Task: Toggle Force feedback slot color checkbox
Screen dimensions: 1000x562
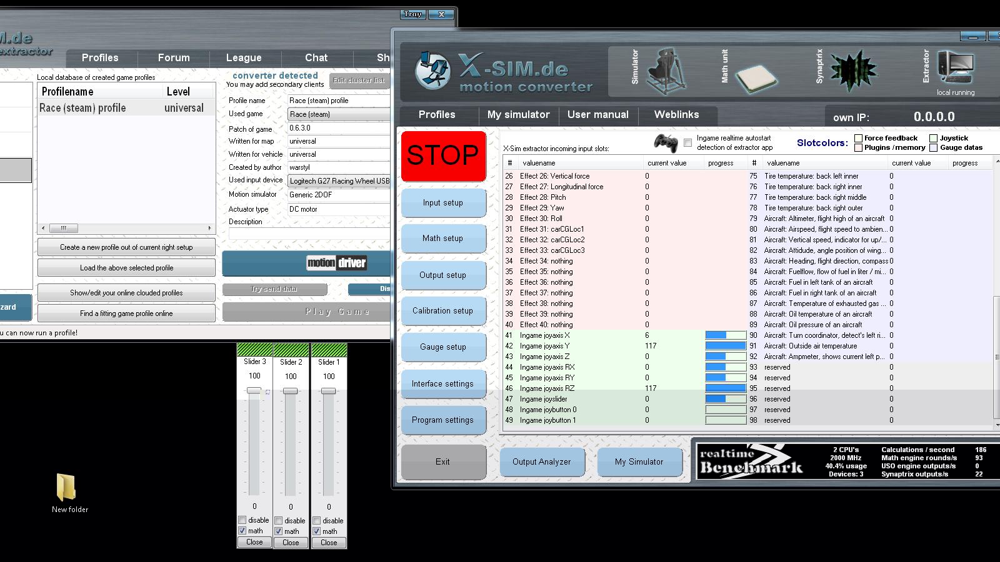Action: [859, 138]
